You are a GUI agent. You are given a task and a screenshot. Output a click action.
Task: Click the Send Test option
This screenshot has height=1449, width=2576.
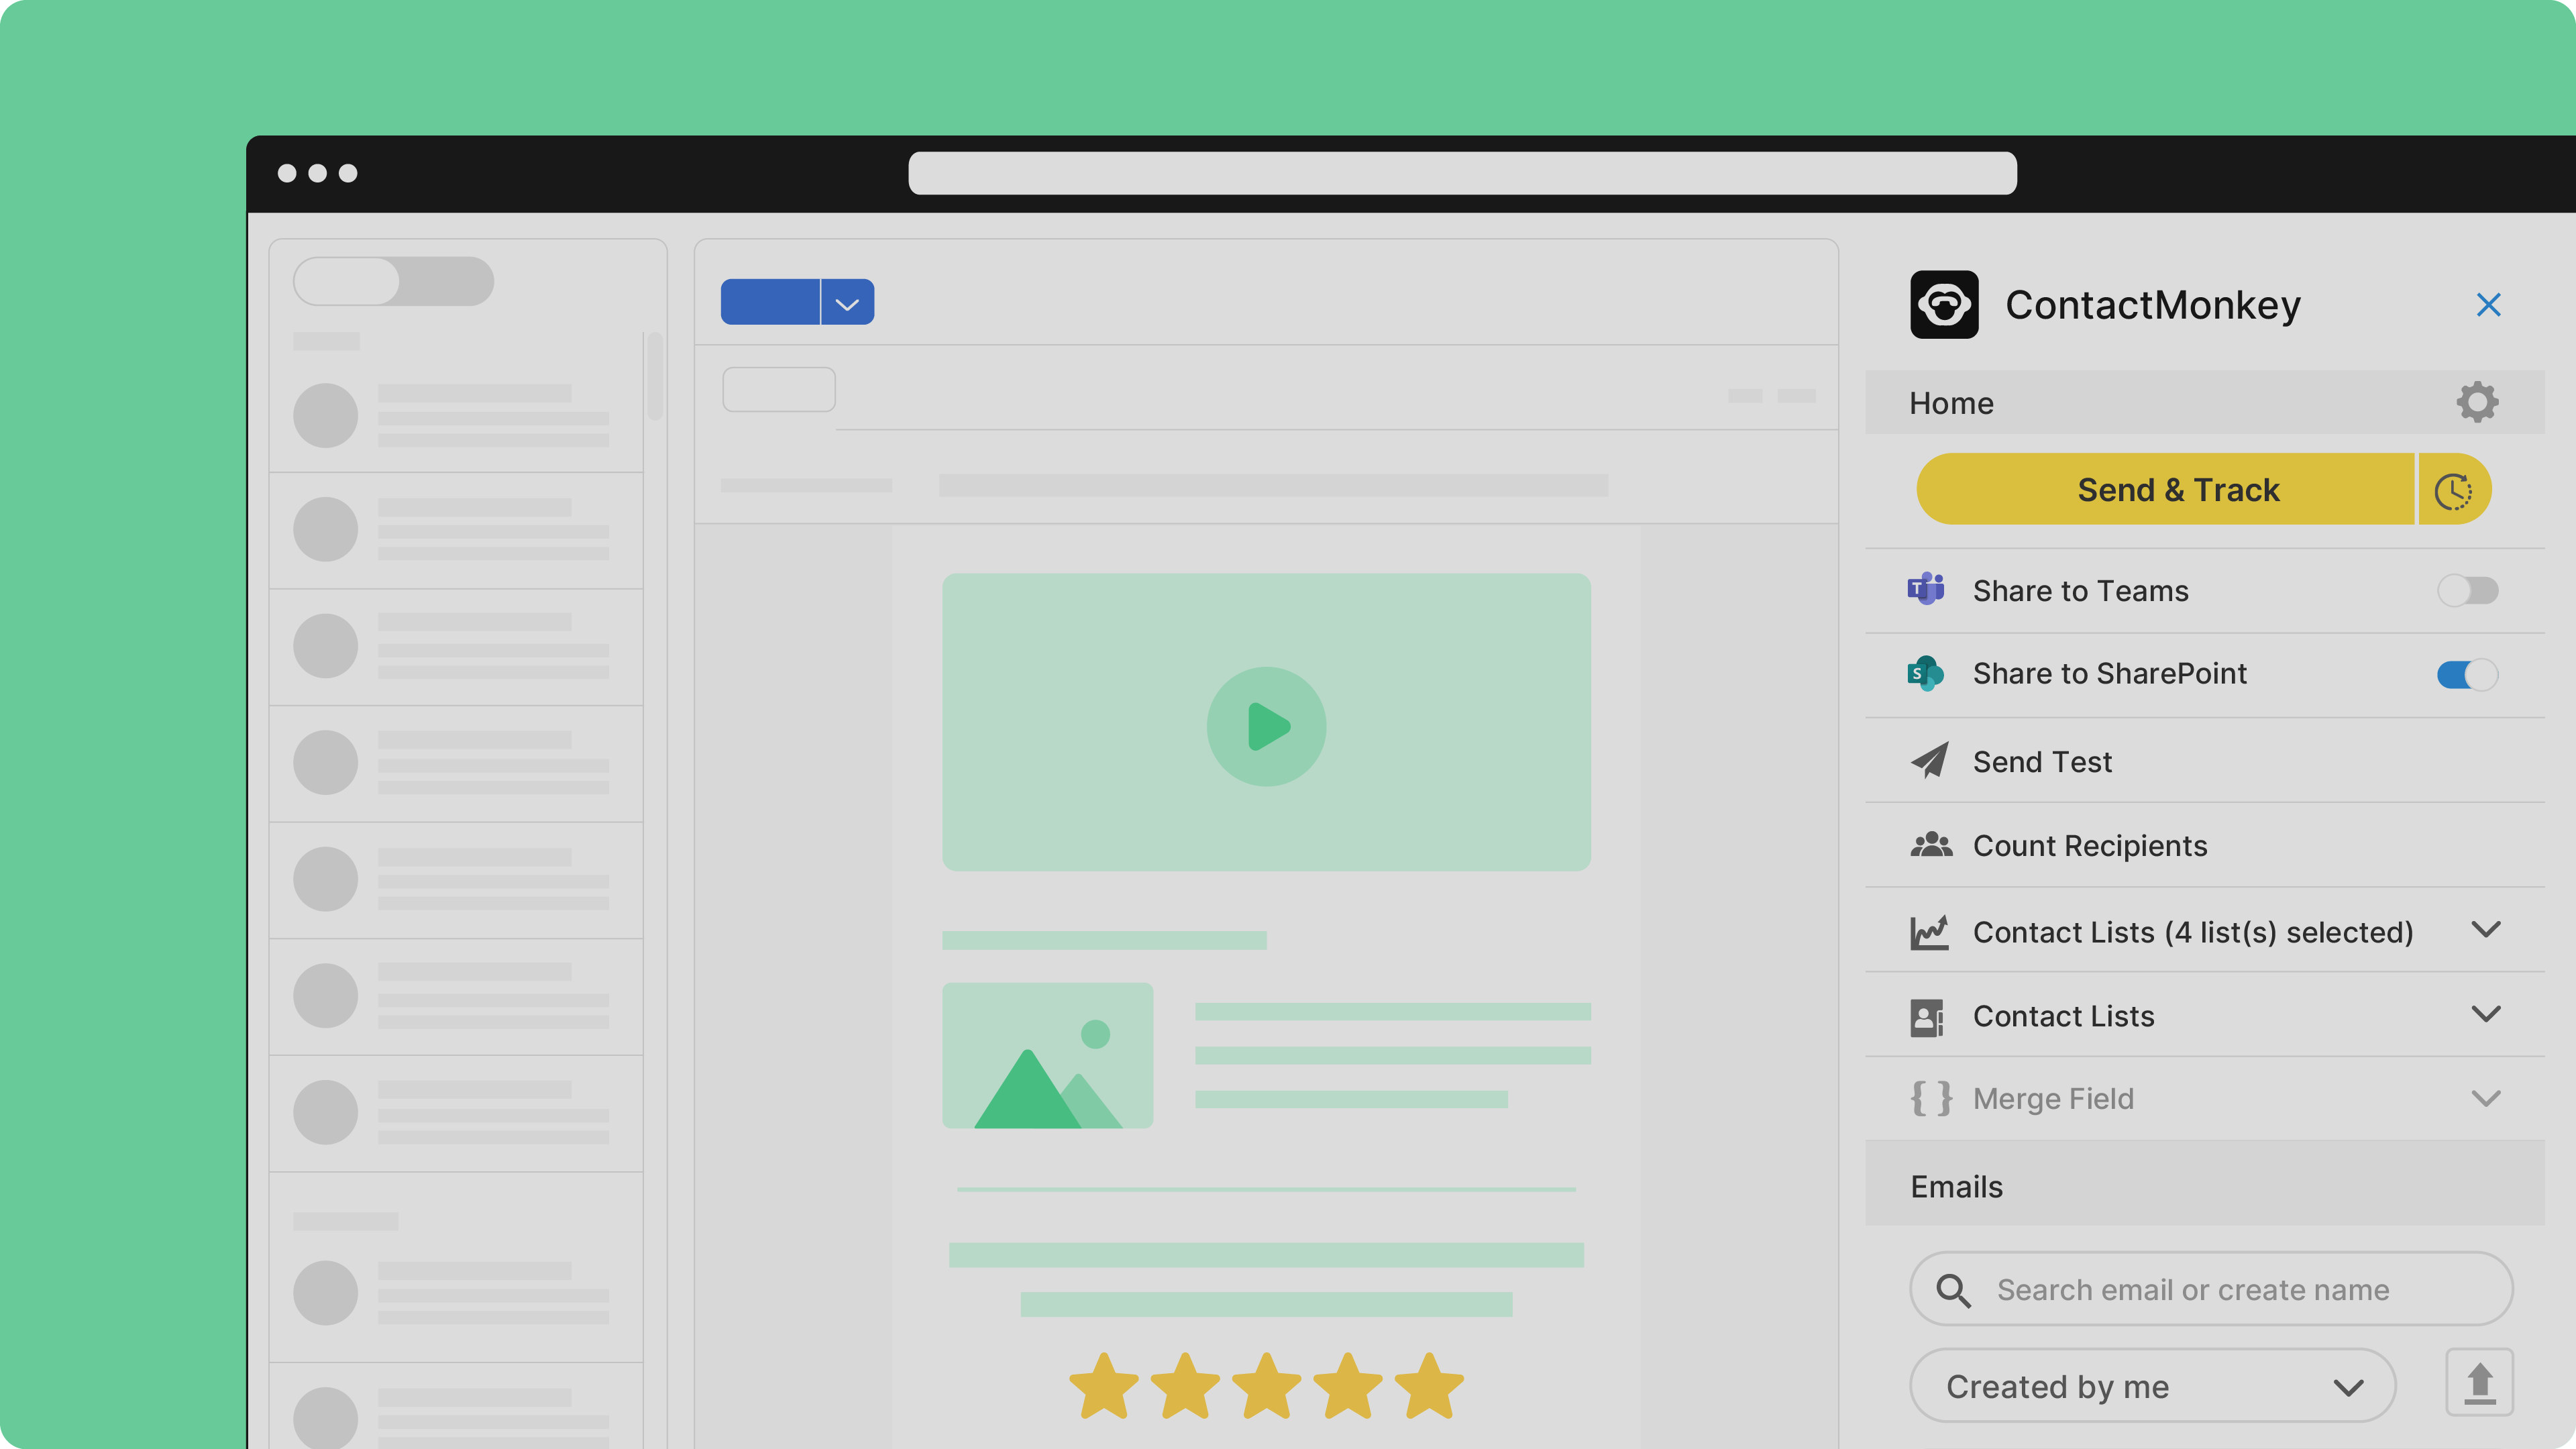click(x=2042, y=761)
